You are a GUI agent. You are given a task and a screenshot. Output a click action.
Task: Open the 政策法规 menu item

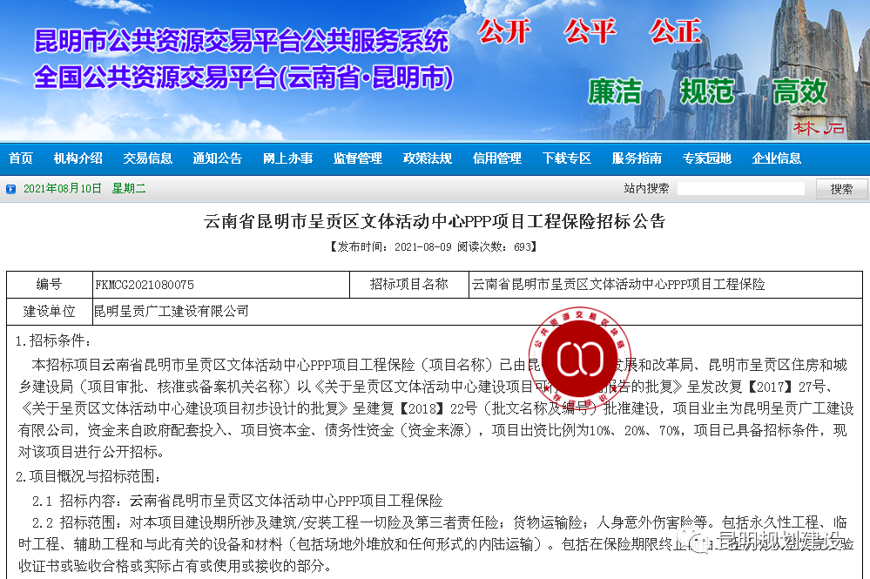[428, 158]
